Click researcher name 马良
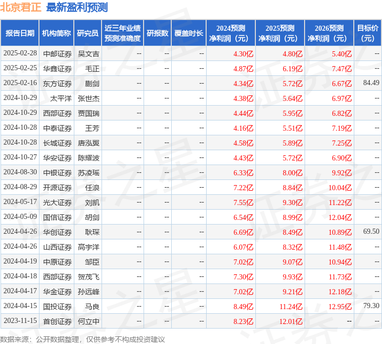 [92, 307]
